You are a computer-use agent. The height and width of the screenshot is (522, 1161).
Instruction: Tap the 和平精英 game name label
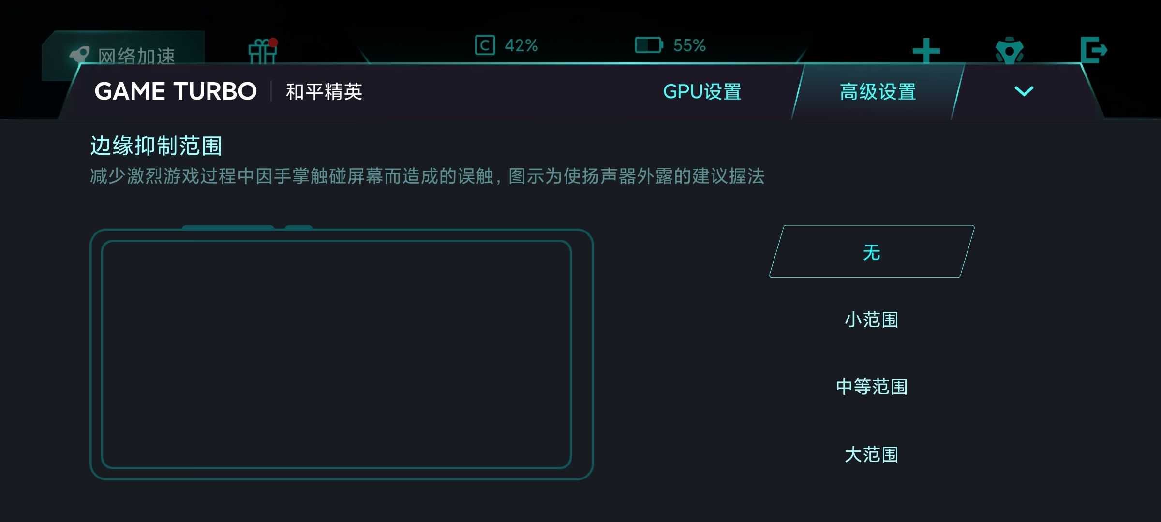(324, 92)
